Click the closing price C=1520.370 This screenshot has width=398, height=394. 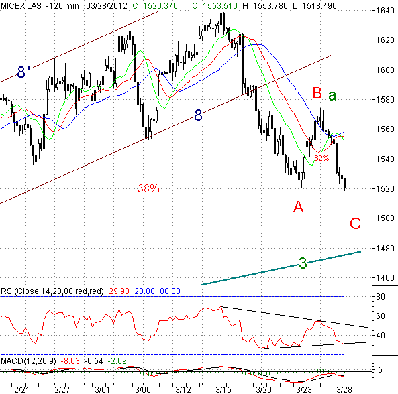click(x=155, y=5)
